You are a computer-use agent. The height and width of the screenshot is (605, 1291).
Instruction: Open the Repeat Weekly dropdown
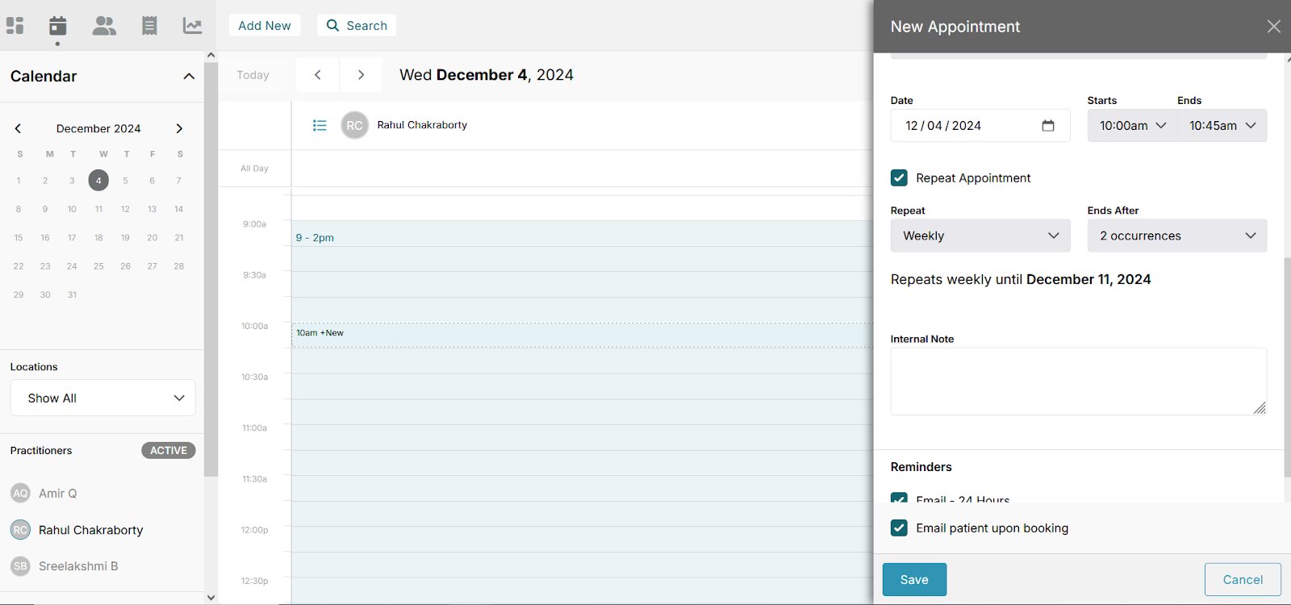[x=980, y=236]
